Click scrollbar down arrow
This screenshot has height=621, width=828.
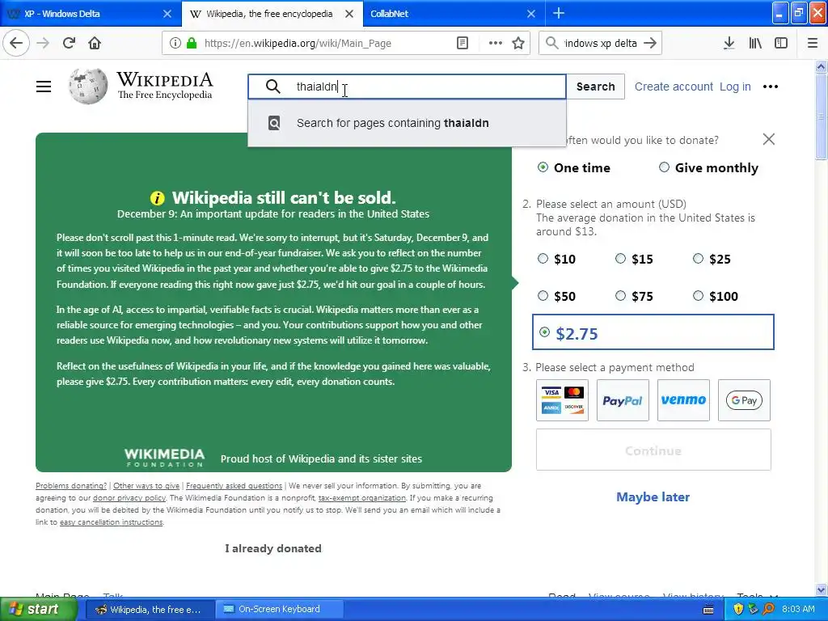click(821, 589)
